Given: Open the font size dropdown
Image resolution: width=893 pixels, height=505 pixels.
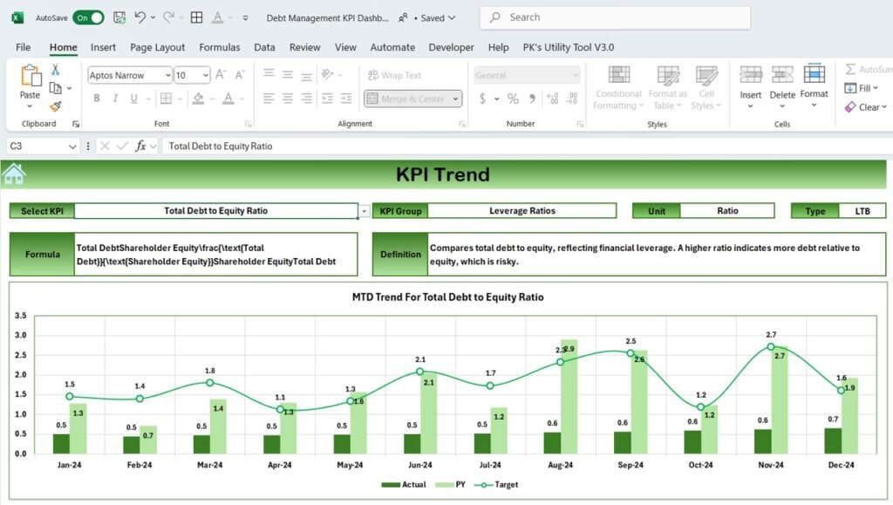Looking at the screenshot, I should [205, 75].
